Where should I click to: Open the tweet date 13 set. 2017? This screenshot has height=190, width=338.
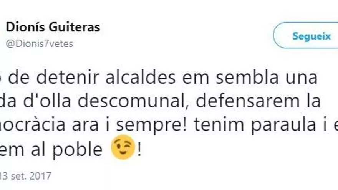pos(25,176)
